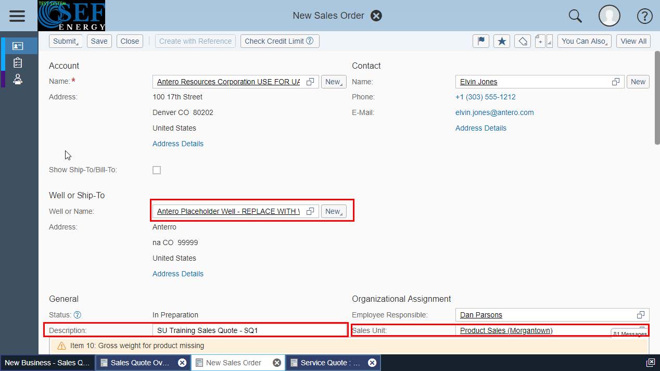Click the flag toolbar icon
The width and height of the screenshot is (660, 371).
point(481,41)
